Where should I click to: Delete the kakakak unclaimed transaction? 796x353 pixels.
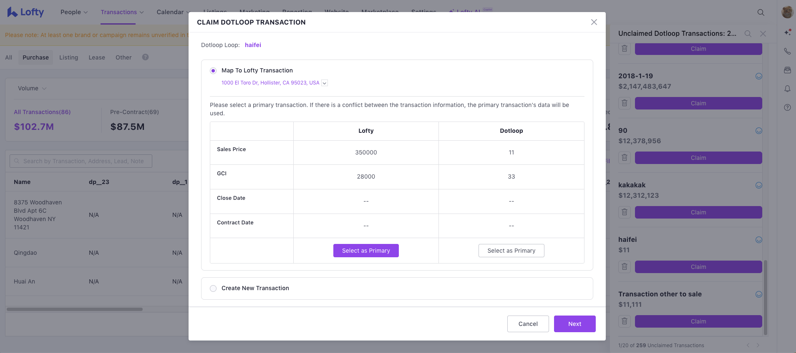pyautogui.click(x=625, y=212)
